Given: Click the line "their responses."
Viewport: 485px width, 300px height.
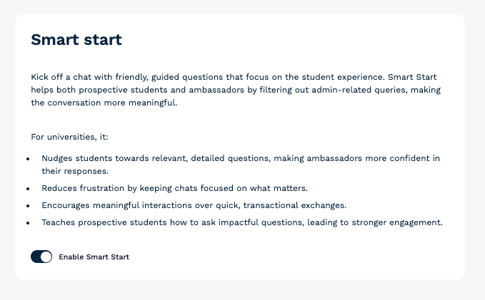Looking at the screenshot, I should [75, 171].
